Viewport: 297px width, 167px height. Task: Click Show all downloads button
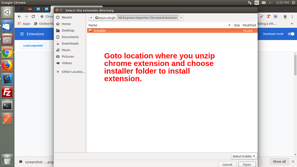pyautogui.click(x=279, y=162)
